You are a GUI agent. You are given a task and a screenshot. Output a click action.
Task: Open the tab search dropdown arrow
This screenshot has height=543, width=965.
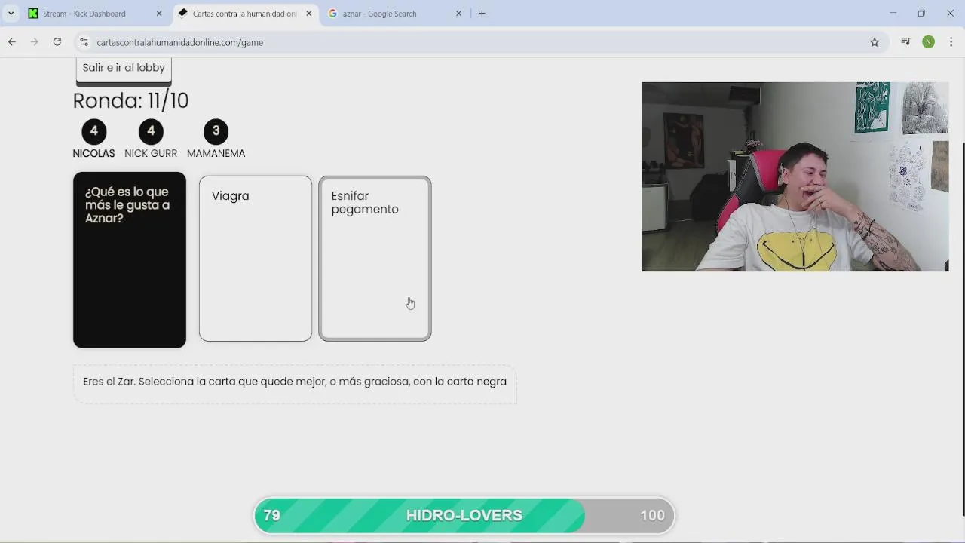11,14
